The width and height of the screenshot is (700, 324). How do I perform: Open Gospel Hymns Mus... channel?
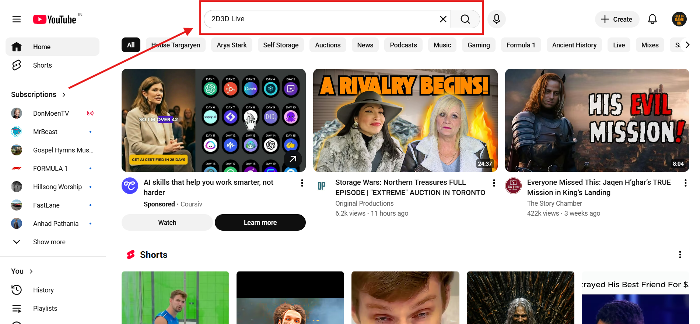52,150
